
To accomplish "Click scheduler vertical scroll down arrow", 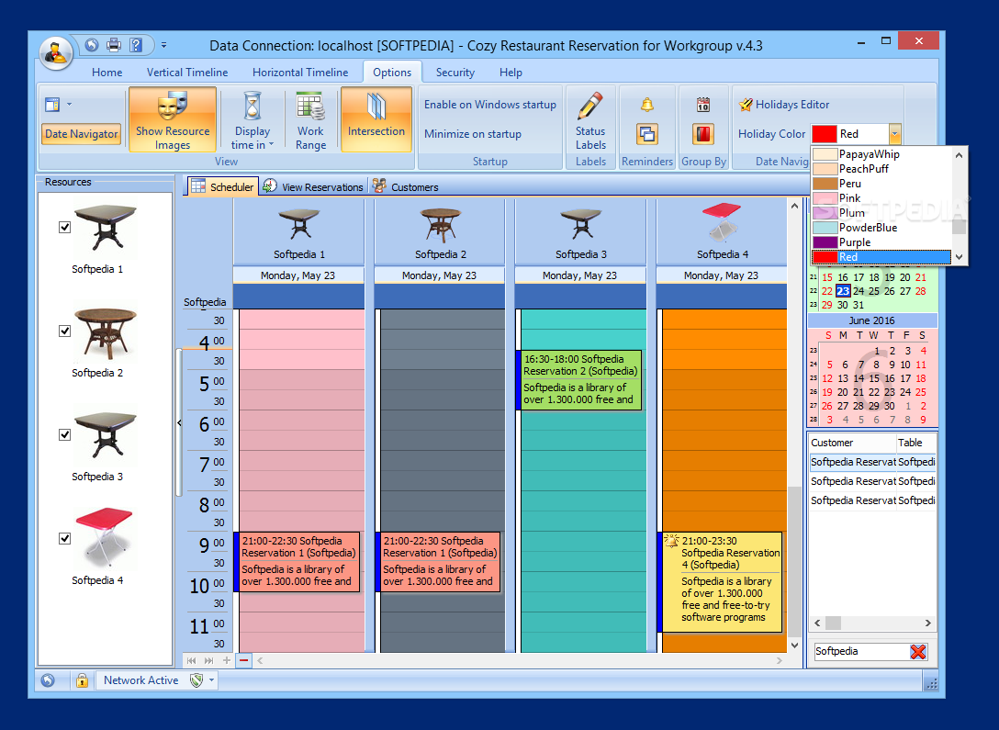I will pos(794,646).
